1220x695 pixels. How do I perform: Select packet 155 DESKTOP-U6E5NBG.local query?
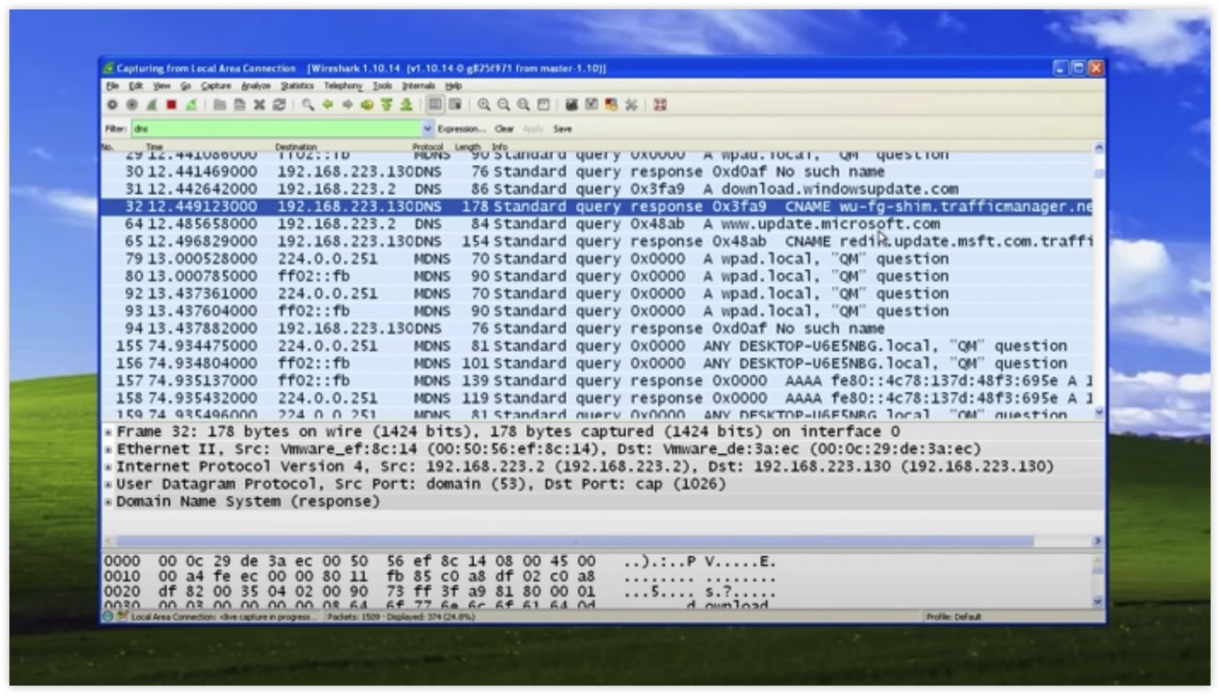tap(596, 345)
